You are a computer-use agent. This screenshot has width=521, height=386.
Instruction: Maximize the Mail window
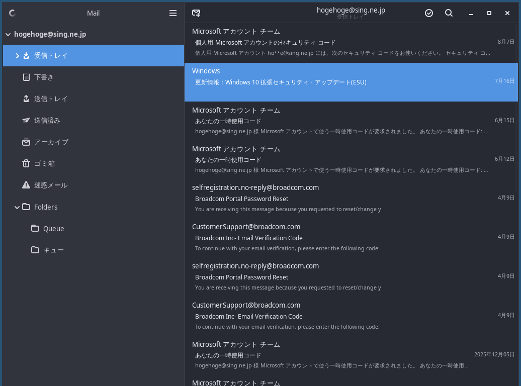[x=489, y=13]
